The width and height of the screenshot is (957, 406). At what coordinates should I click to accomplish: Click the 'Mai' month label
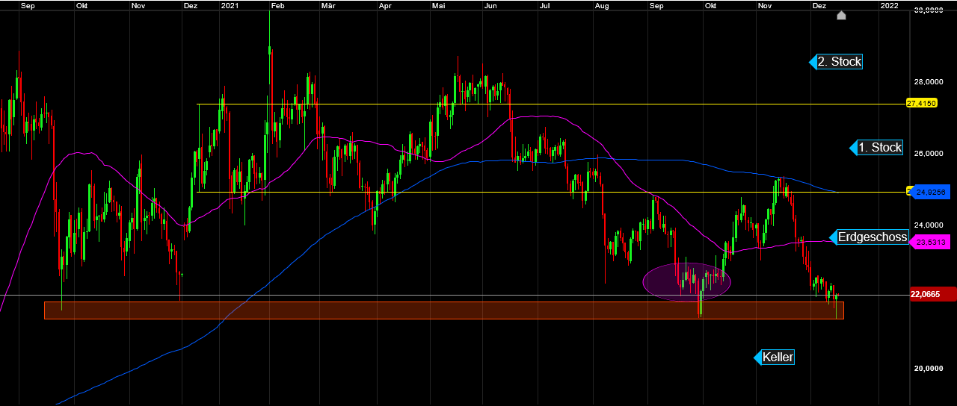coord(439,5)
